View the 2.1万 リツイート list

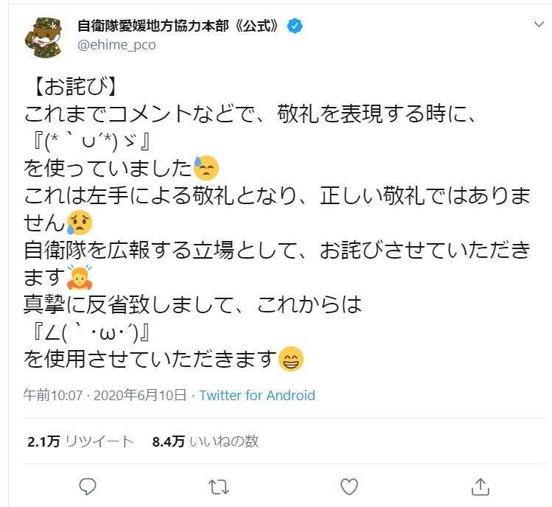click(x=80, y=441)
